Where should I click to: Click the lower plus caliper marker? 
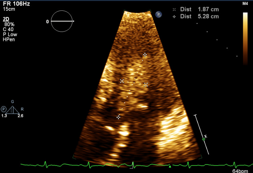pos(118,117)
